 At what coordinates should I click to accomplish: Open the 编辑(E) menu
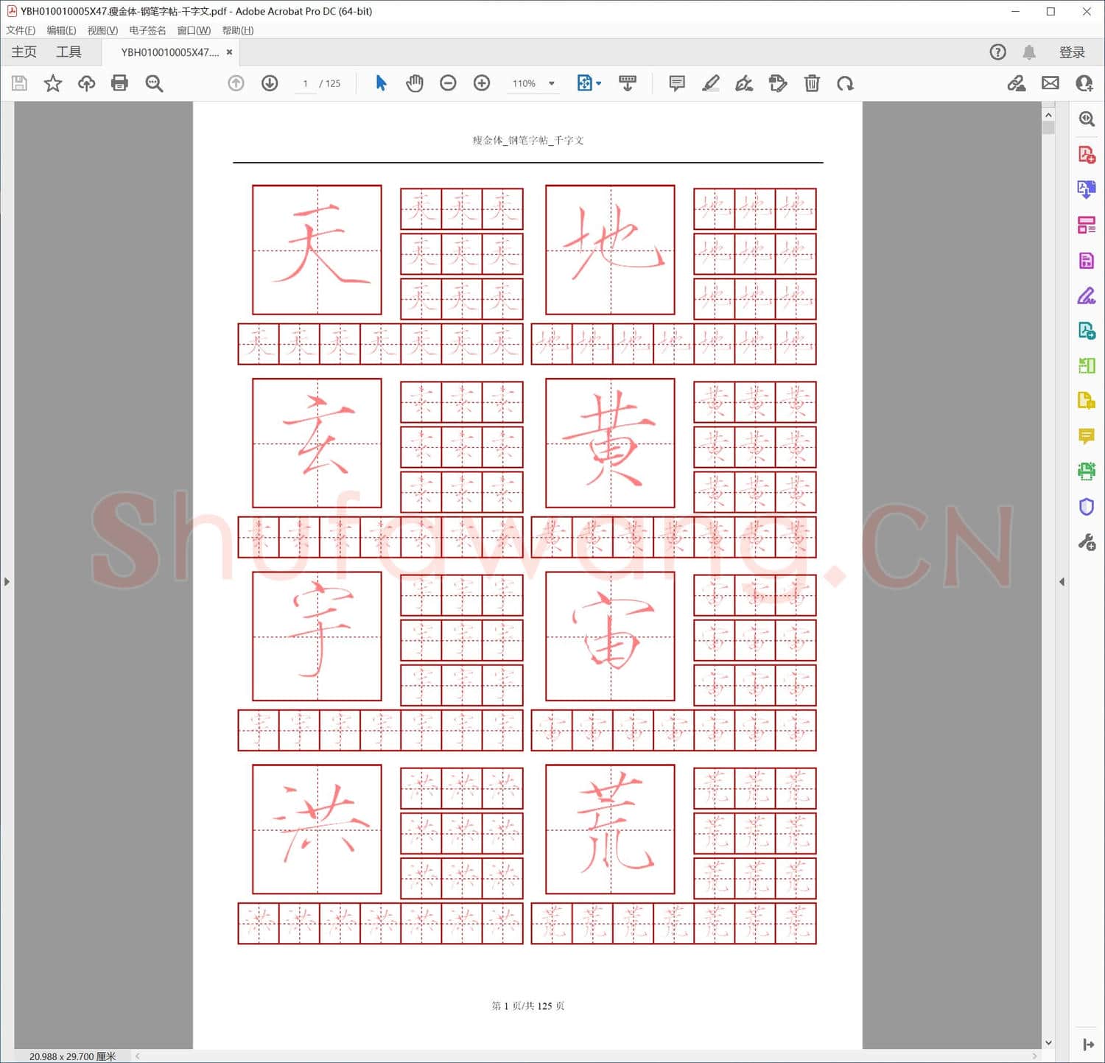click(61, 30)
